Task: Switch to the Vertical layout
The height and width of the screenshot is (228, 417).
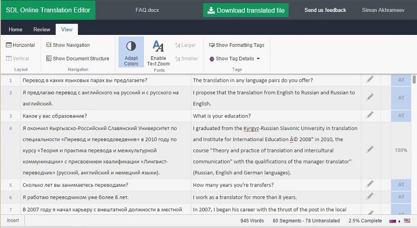Action: pyautogui.click(x=18, y=58)
